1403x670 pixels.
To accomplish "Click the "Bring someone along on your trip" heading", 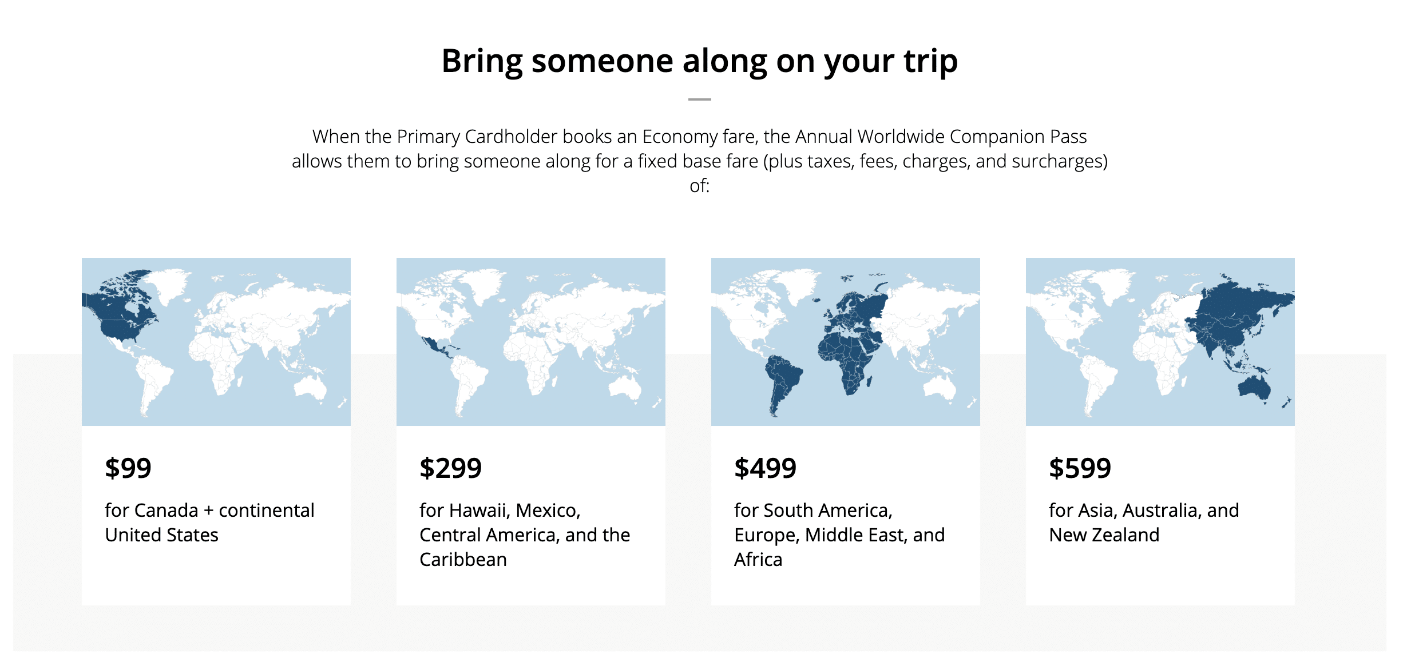I will click(699, 61).
